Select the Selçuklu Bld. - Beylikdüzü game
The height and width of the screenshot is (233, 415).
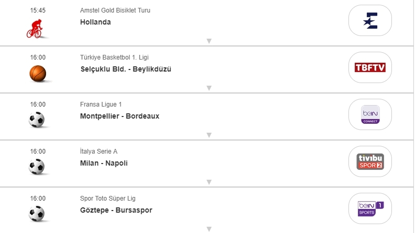pyautogui.click(x=126, y=69)
